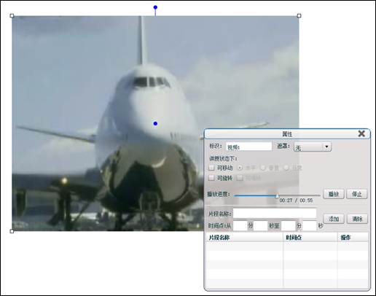The image size is (376, 296).
Task: Click the blue center point on the video
Action: point(155,124)
